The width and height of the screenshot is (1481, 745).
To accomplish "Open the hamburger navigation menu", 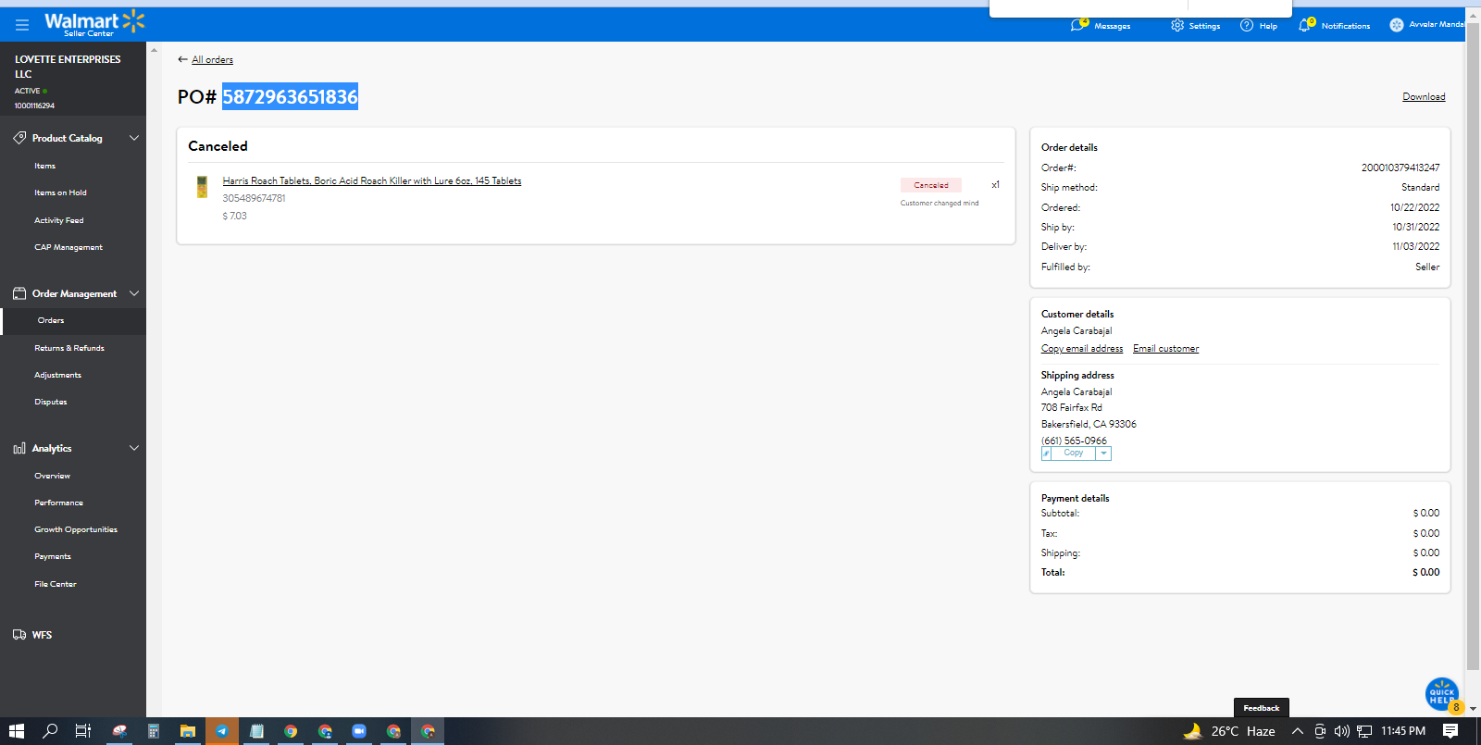I will (x=22, y=25).
